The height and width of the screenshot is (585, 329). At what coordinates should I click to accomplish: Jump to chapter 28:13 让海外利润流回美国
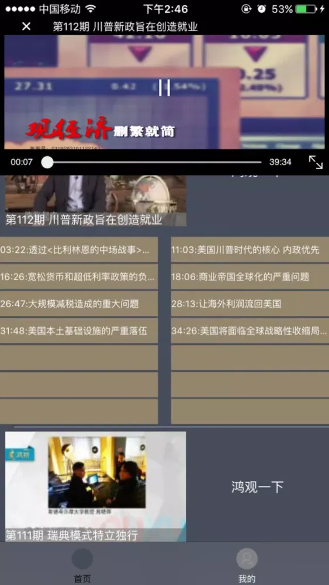click(x=250, y=304)
